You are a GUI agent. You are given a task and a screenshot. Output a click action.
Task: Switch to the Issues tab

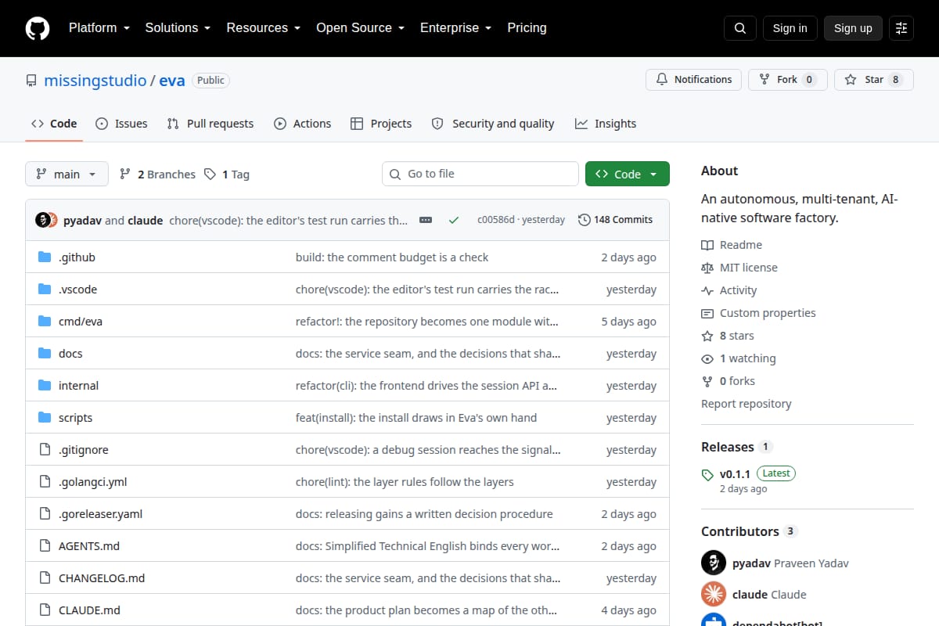click(121, 124)
